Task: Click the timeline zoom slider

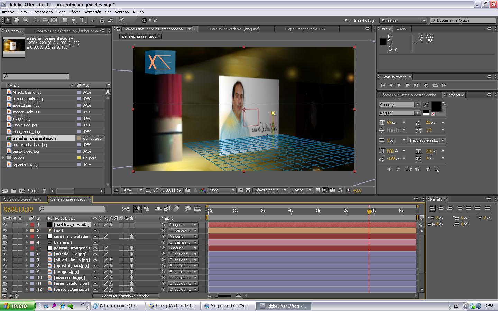Action: click(224, 296)
